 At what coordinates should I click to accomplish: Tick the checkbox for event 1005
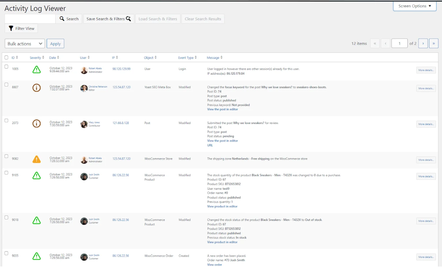[6, 67]
